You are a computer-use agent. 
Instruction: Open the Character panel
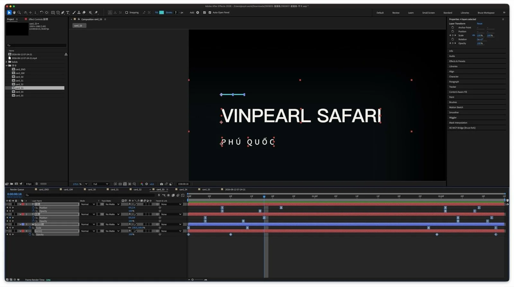454,76
